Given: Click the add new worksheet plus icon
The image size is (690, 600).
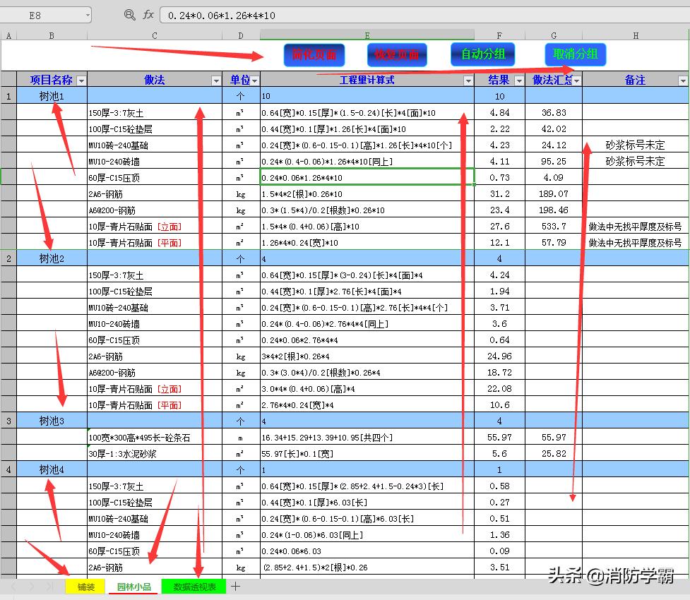Looking at the screenshot, I should click(235, 586).
